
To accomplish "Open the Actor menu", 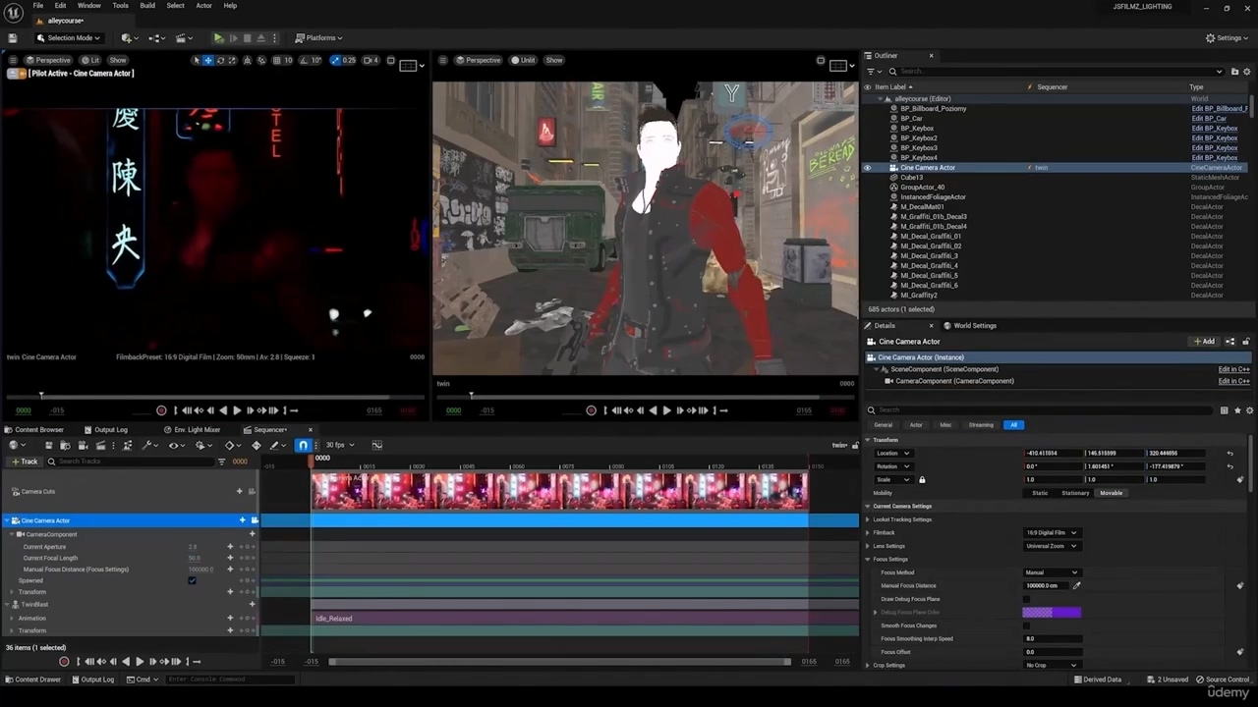I will pos(203,6).
